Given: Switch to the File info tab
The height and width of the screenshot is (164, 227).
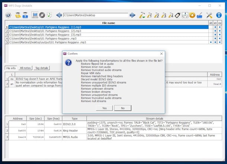Looking at the screenshot, I should (x=11, y=68).
